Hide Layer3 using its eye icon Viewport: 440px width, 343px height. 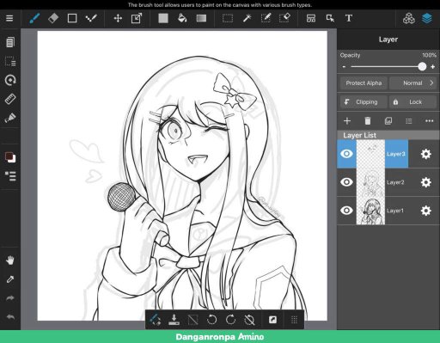(x=346, y=154)
